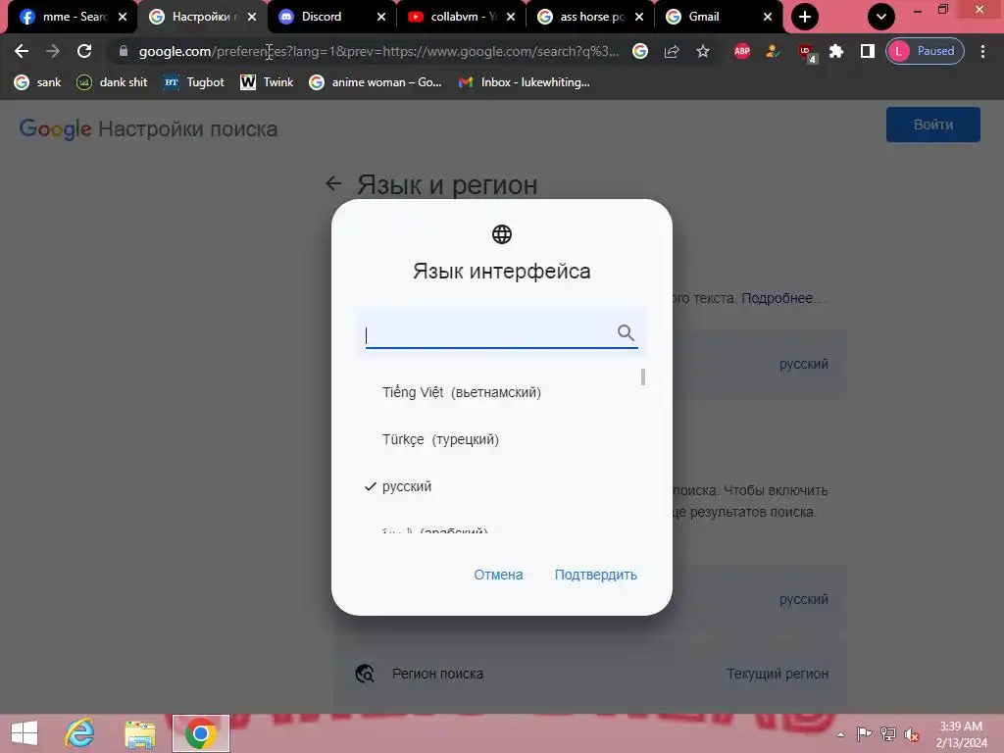Open the uBlock Origin extension icon
This screenshot has height=753, width=1004.
(x=806, y=53)
